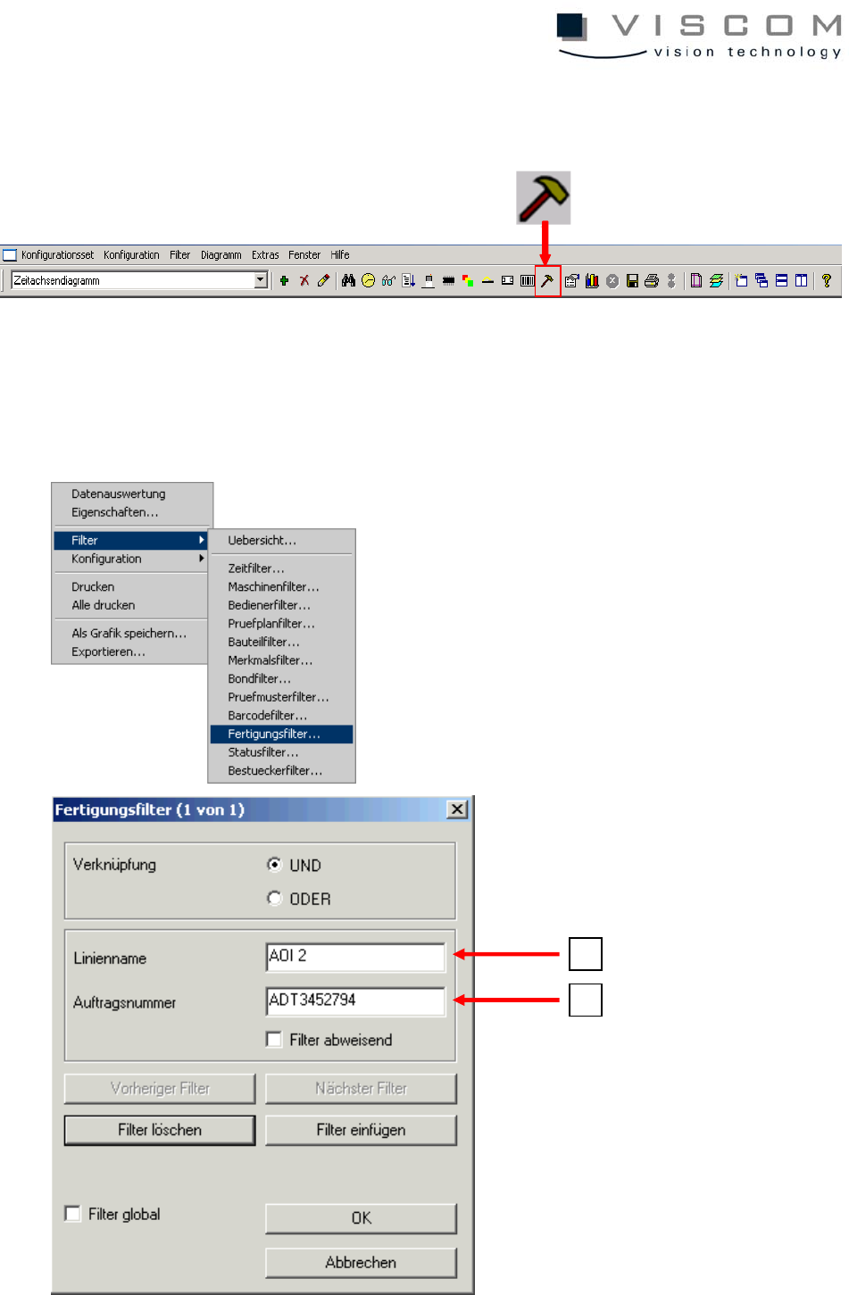Click the colored squares feature filter icon

click(x=468, y=280)
